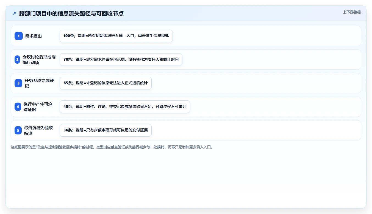Click the 上下游路径 label in header

point(352,12)
